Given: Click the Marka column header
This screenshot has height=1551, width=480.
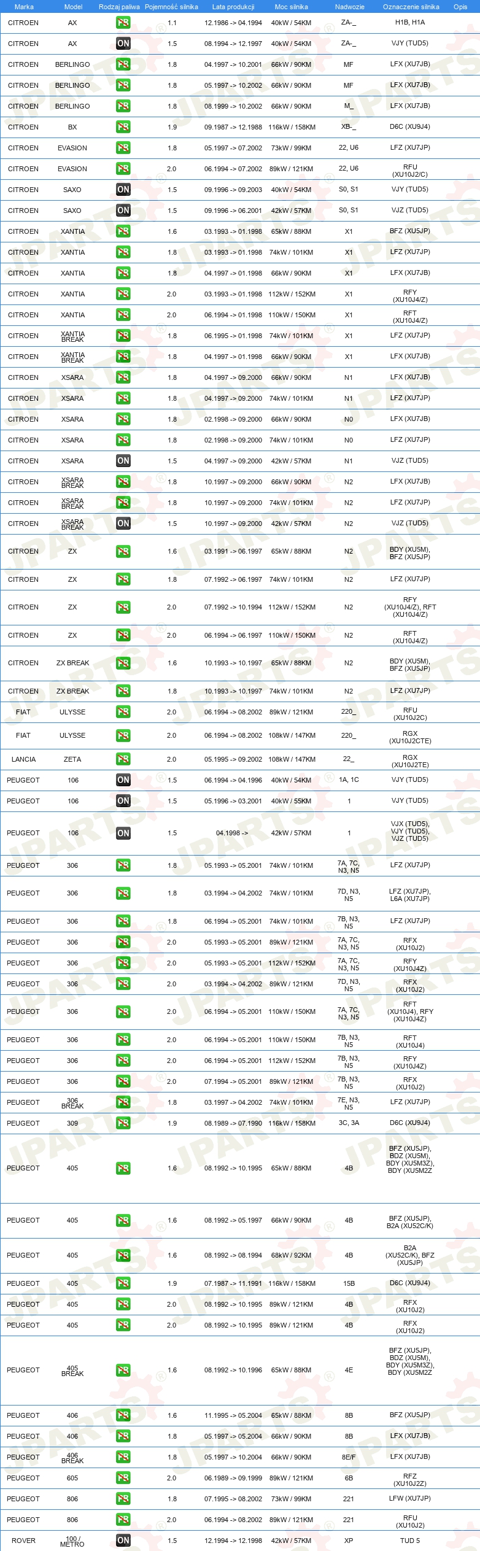Looking at the screenshot, I should click(x=24, y=7).
